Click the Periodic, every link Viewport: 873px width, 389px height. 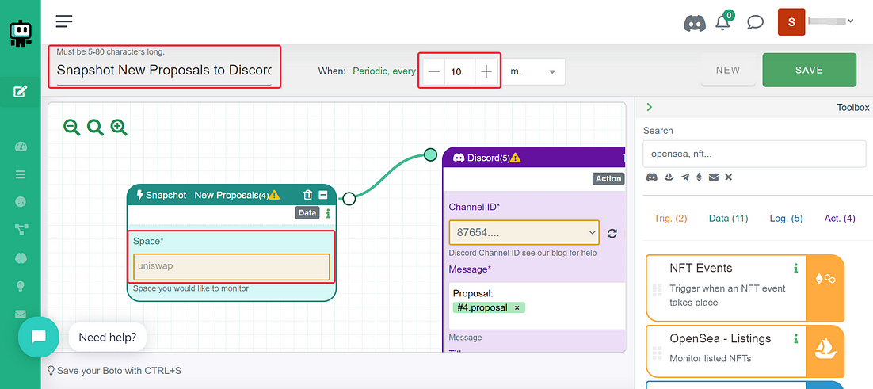(x=384, y=71)
